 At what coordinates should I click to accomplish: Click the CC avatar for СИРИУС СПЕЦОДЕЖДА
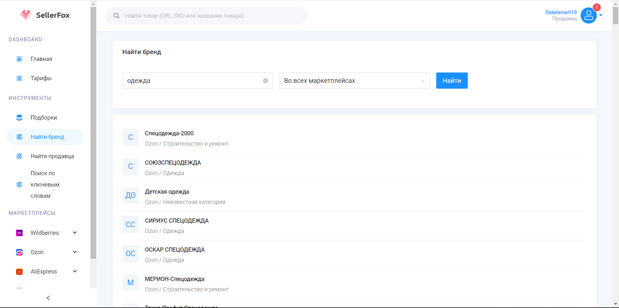[131, 225]
